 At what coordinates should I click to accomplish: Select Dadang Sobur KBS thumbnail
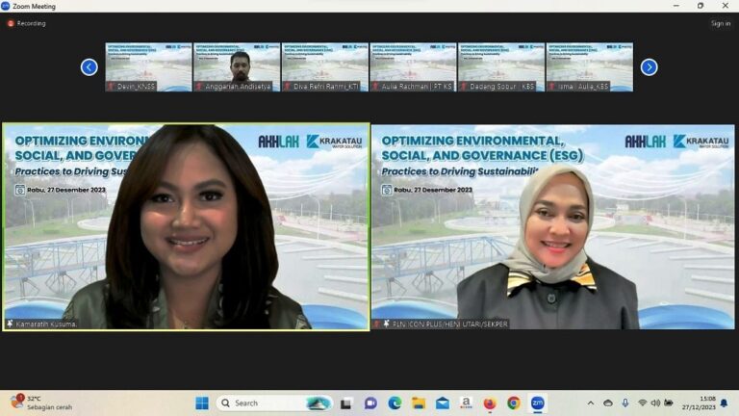501,67
